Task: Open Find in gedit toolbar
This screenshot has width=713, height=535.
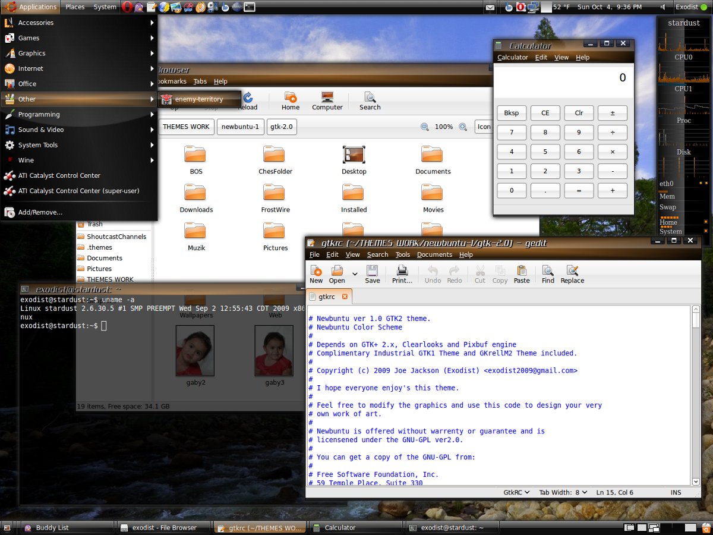Action: [548, 275]
